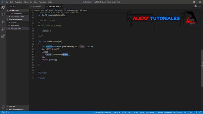
Task: Click getElementById on line 61
Action: [x=69, y=47]
